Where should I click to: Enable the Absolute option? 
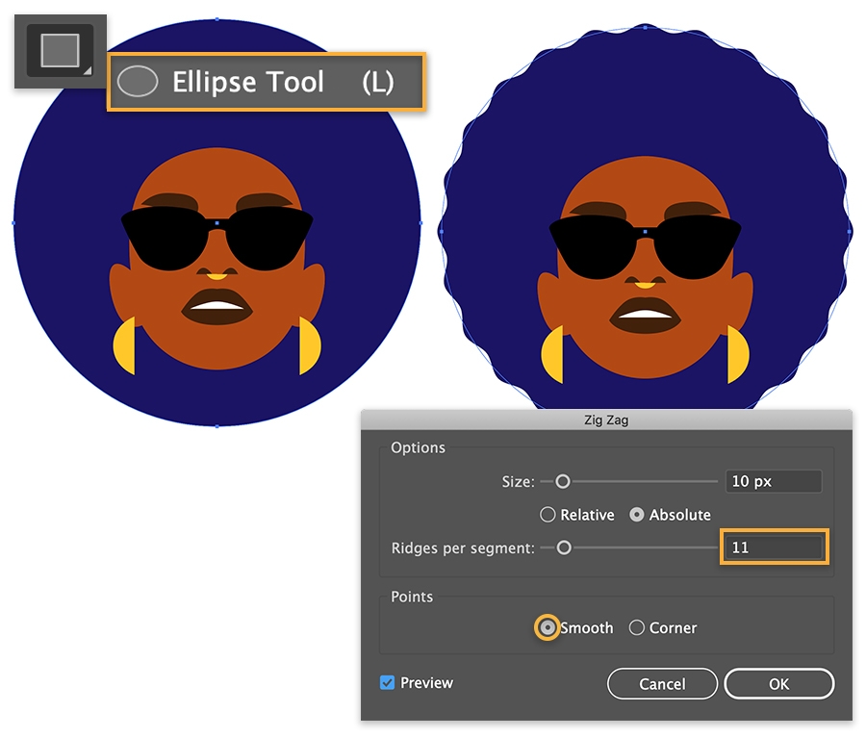(x=637, y=515)
